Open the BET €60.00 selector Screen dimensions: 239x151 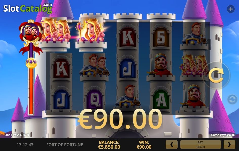coord(201,145)
